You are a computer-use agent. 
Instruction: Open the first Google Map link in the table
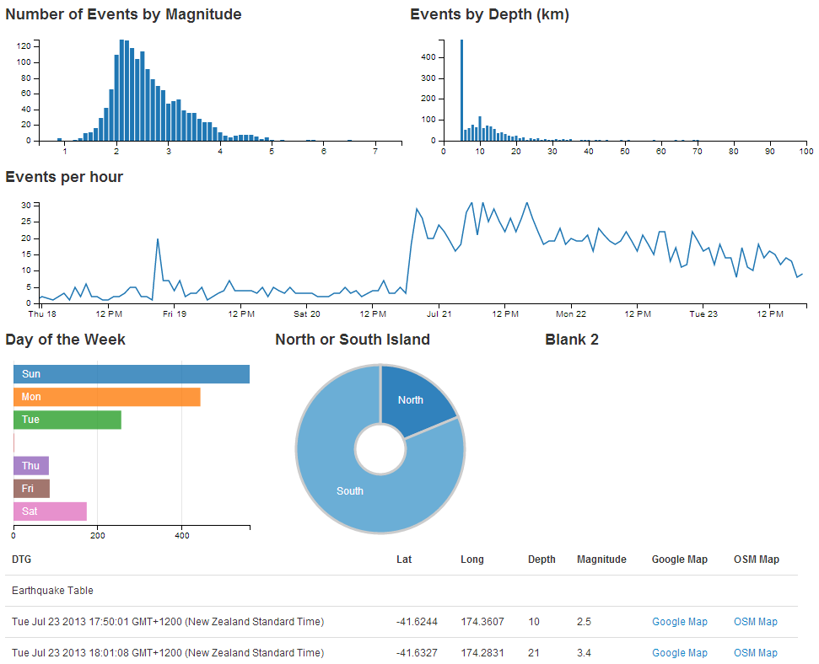coord(679,621)
